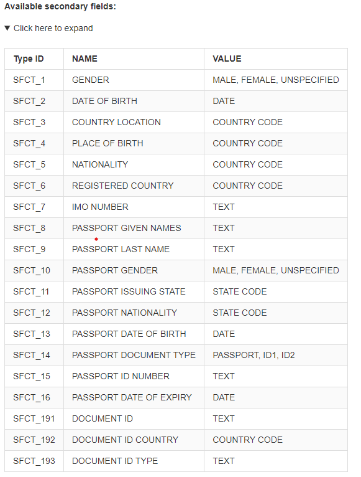Click the IMO NUMBER cell
361x477 pixels.
point(134,207)
